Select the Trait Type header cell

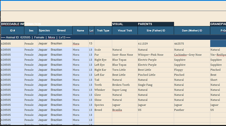(x=103, y=30)
